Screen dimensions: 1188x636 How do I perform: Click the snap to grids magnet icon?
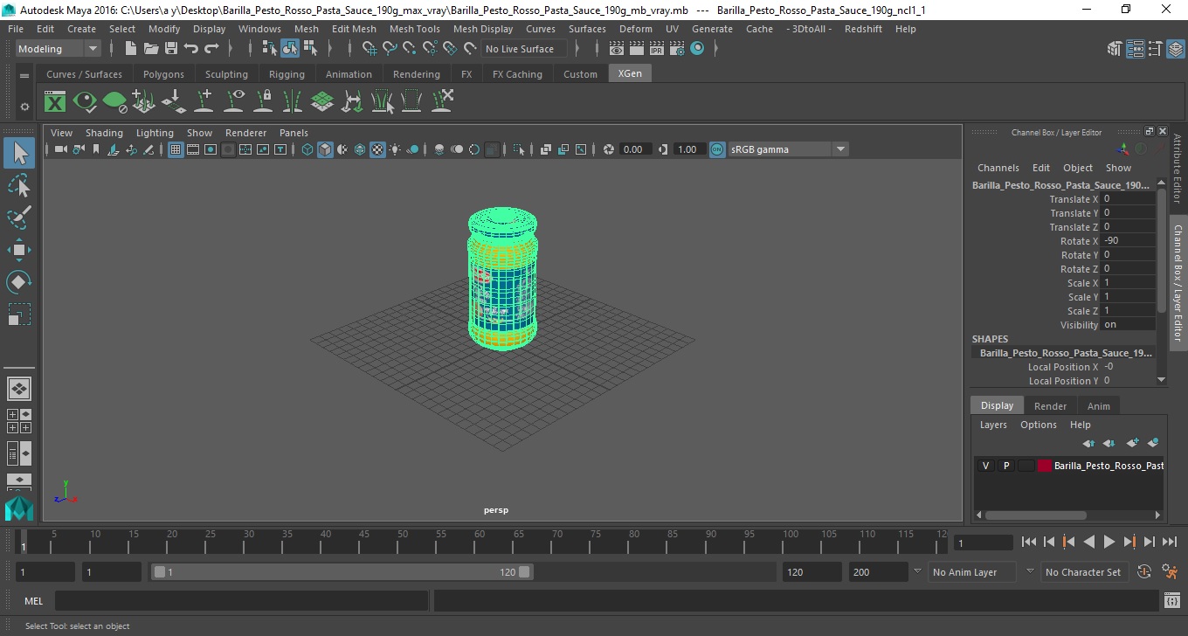pyautogui.click(x=370, y=49)
